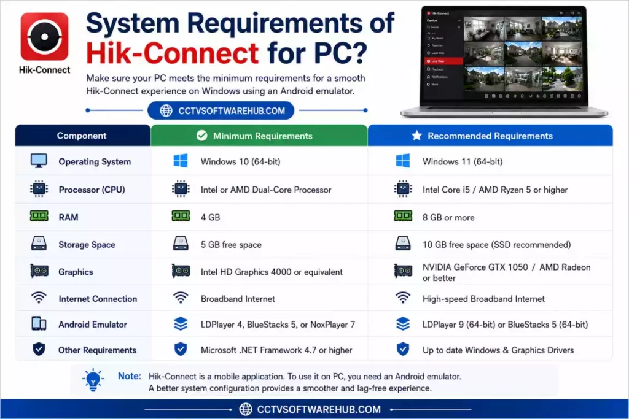Open the CCTVSOFTWAREHUB.COM pill button under the title
Viewport: 629px width, 419px height.
coord(221,110)
